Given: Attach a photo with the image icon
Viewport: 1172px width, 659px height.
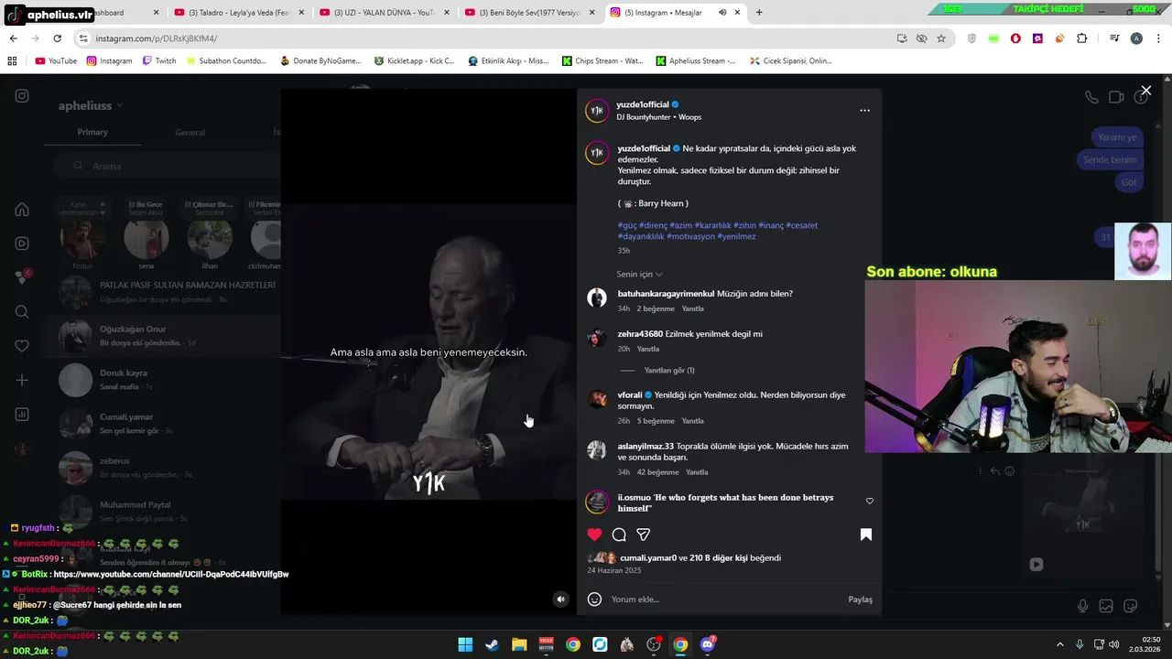Looking at the screenshot, I should 1106,606.
